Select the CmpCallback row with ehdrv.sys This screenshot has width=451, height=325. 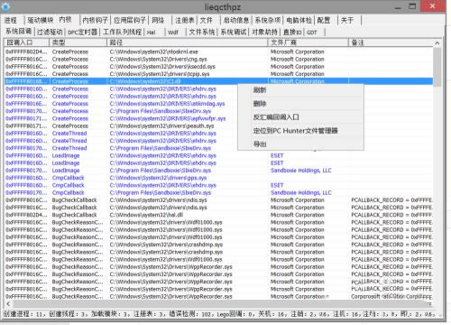[x=218, y=185]
